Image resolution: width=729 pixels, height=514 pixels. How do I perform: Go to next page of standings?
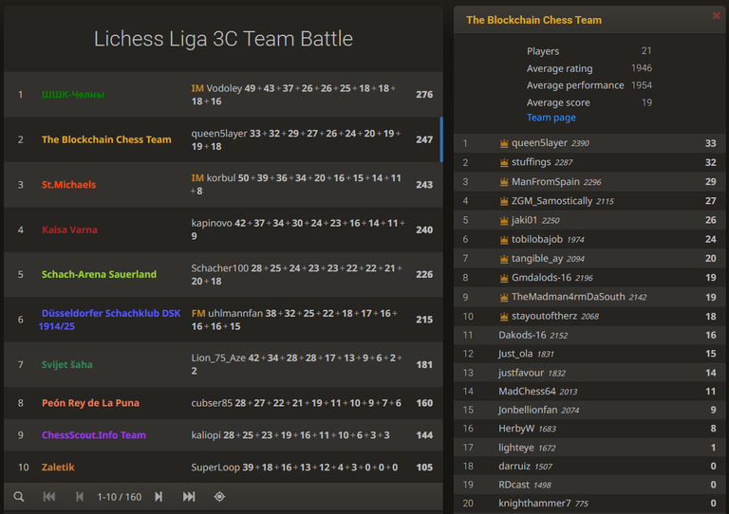coord(159,497)
